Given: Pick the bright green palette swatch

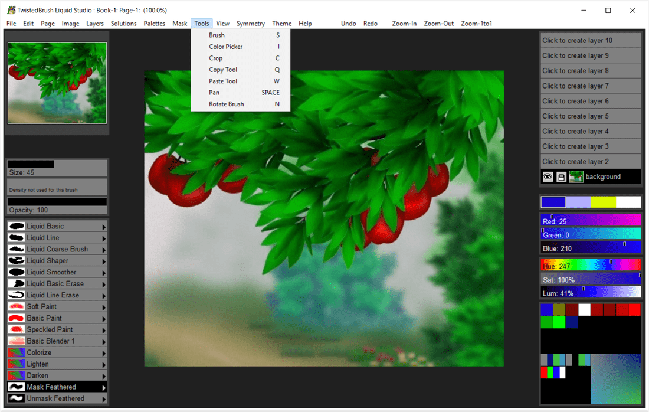Looking at the screenshot, I should coord(559,322).
